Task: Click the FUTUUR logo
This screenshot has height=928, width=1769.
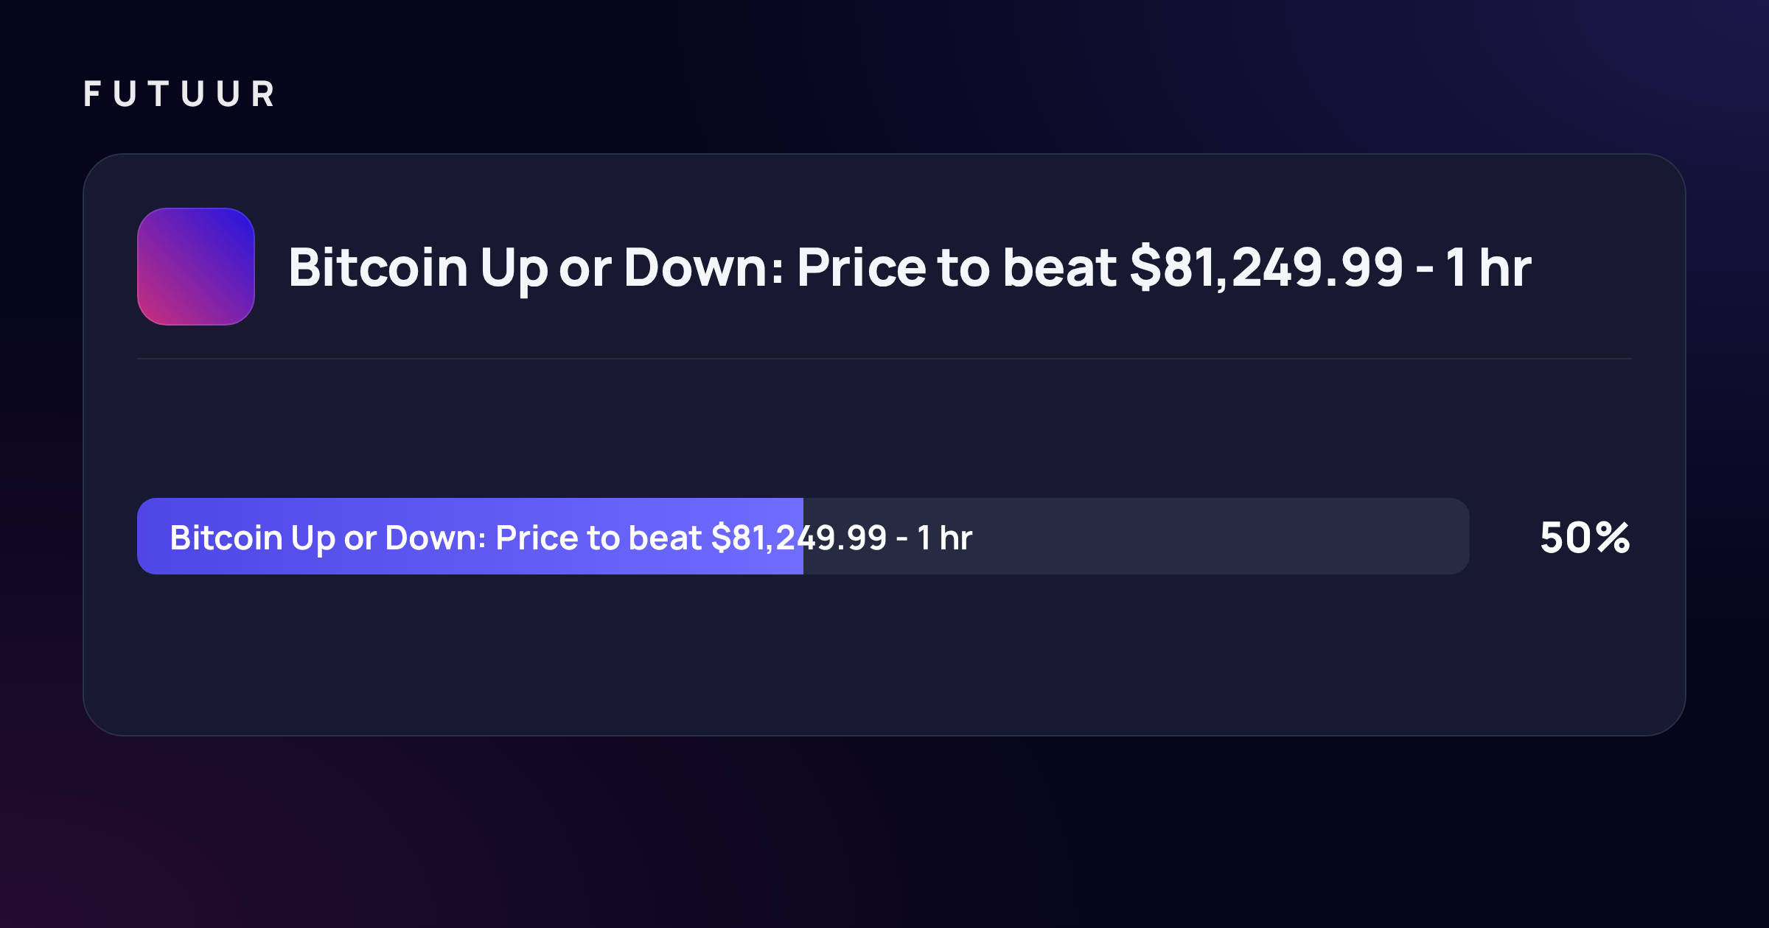Action: 179,94
